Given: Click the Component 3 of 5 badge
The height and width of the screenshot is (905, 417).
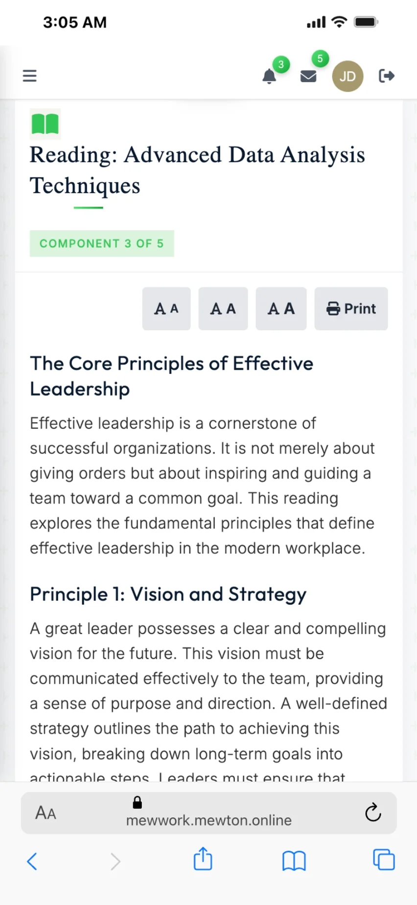Looking at the screenshot, I should point(102,243).
